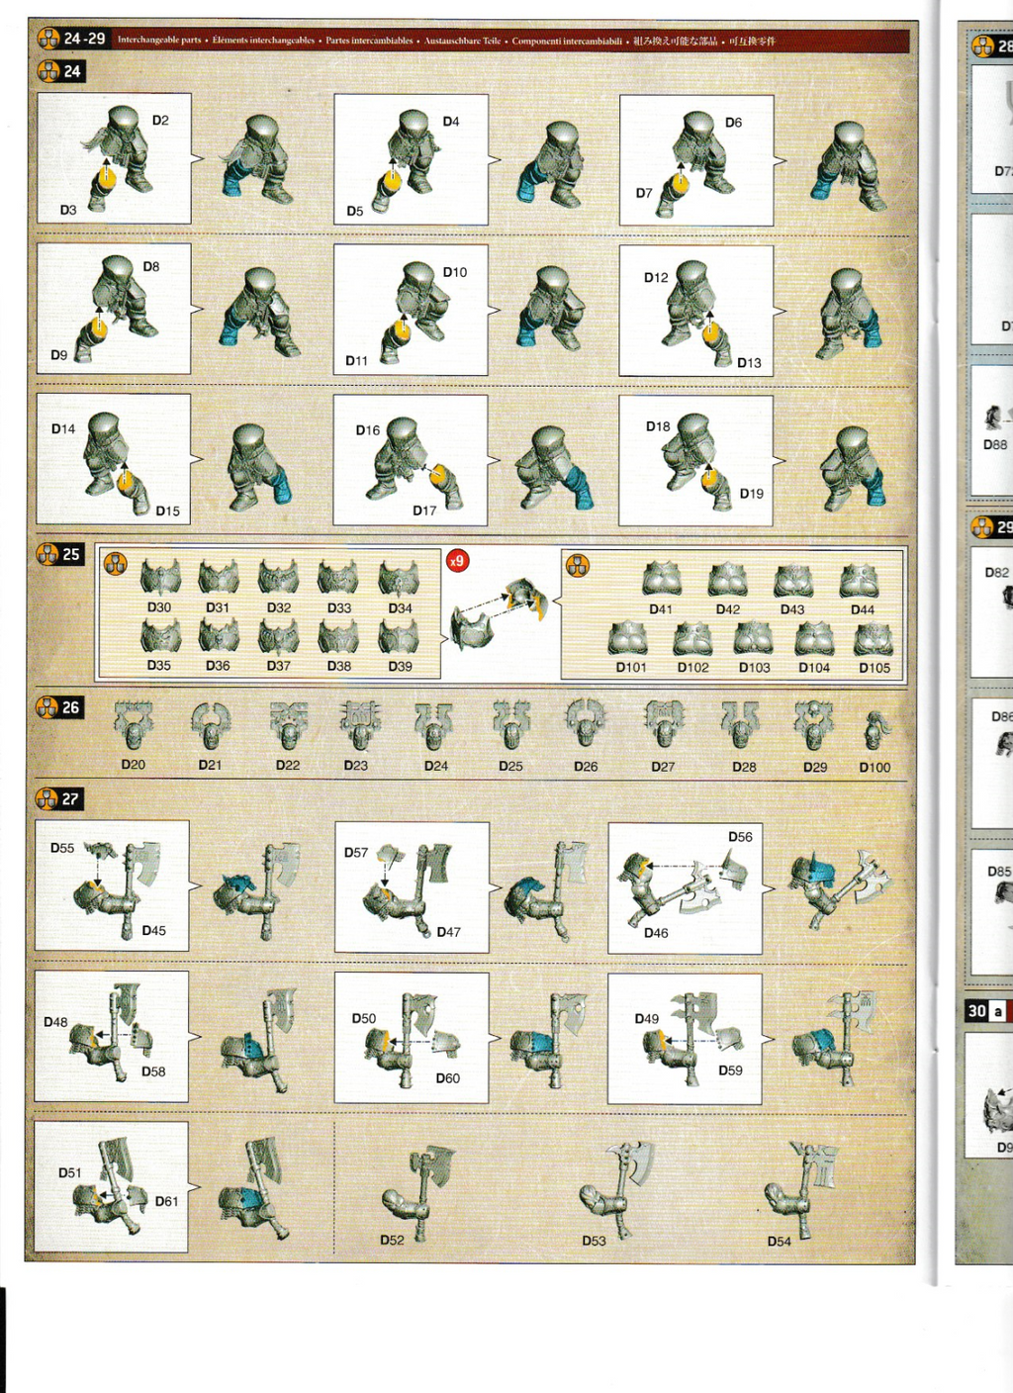Click the step 25 number badge
This screenshot has height=1393, width=1013.
60,554
